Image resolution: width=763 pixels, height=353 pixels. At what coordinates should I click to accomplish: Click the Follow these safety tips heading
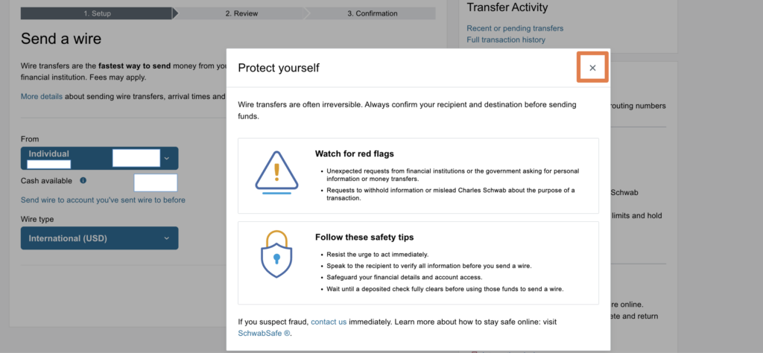pyautogui.click(x=364, y=238)
